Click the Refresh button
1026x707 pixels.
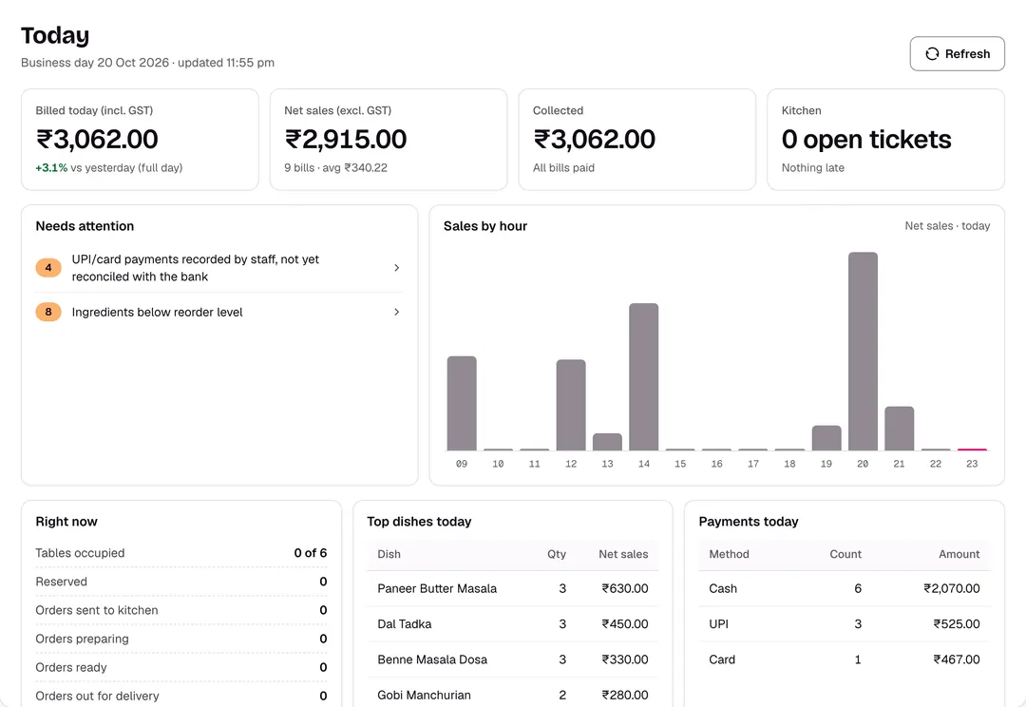[x=957, y=53]
